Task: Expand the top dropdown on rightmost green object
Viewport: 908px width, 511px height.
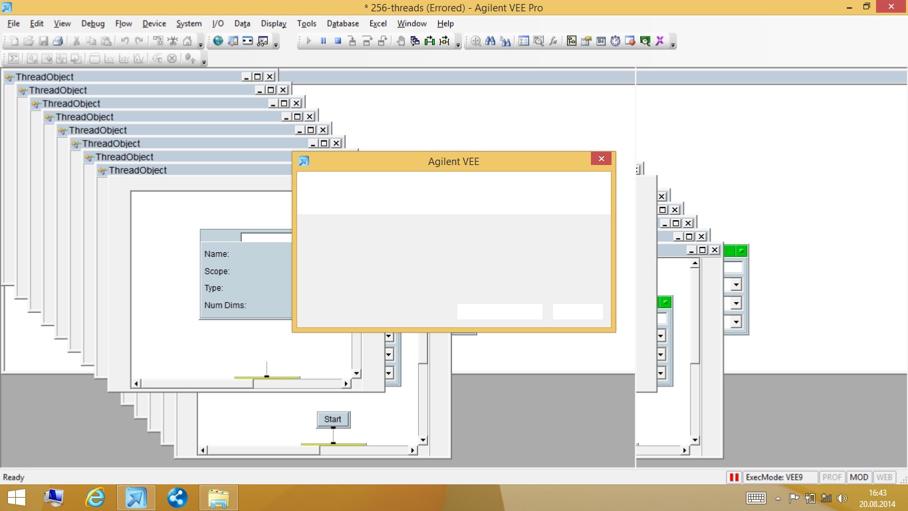Action: click(x=736, y=285)
